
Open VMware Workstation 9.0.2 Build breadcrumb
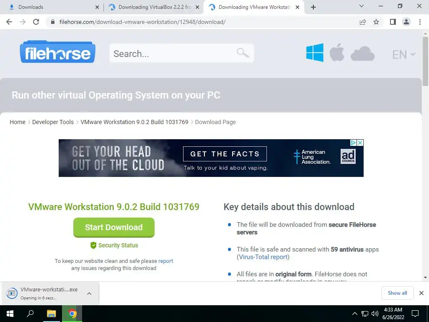pos(134,122)
